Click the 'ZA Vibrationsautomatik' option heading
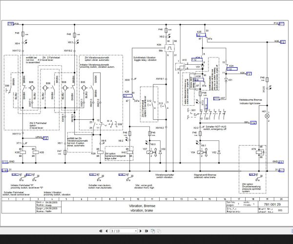The height and width of the screenshot is (244, 293). (x=97, y=57)
